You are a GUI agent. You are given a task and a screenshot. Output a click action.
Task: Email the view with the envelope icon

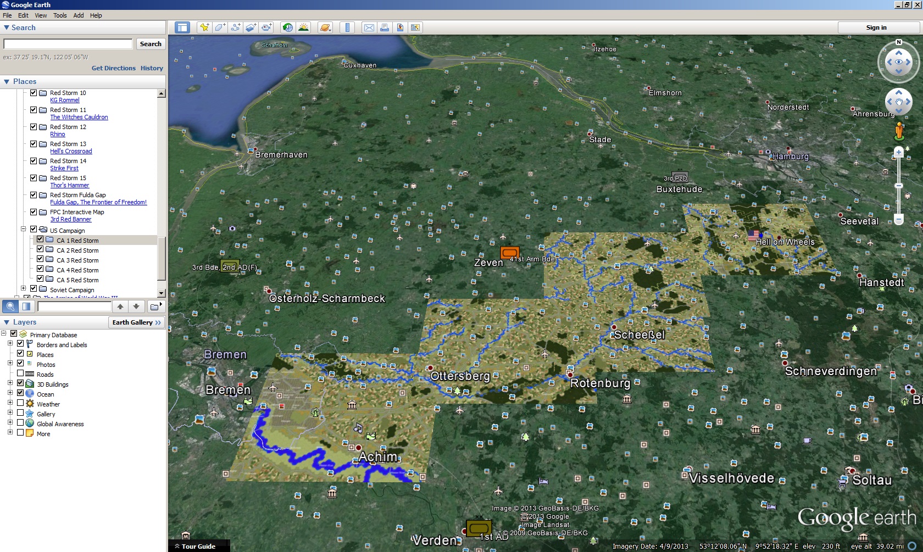tap(369, 27)
